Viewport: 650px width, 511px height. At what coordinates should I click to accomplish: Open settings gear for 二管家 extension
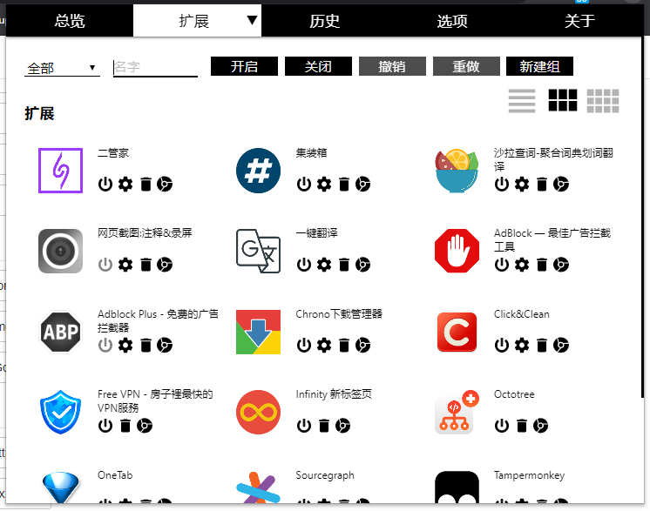point(125,184)
